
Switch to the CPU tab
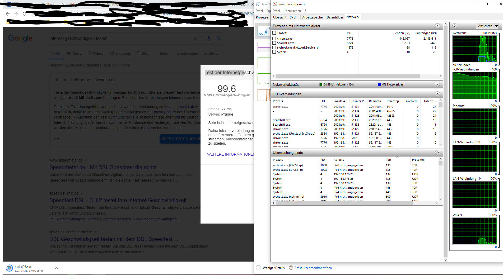[292, 17]
